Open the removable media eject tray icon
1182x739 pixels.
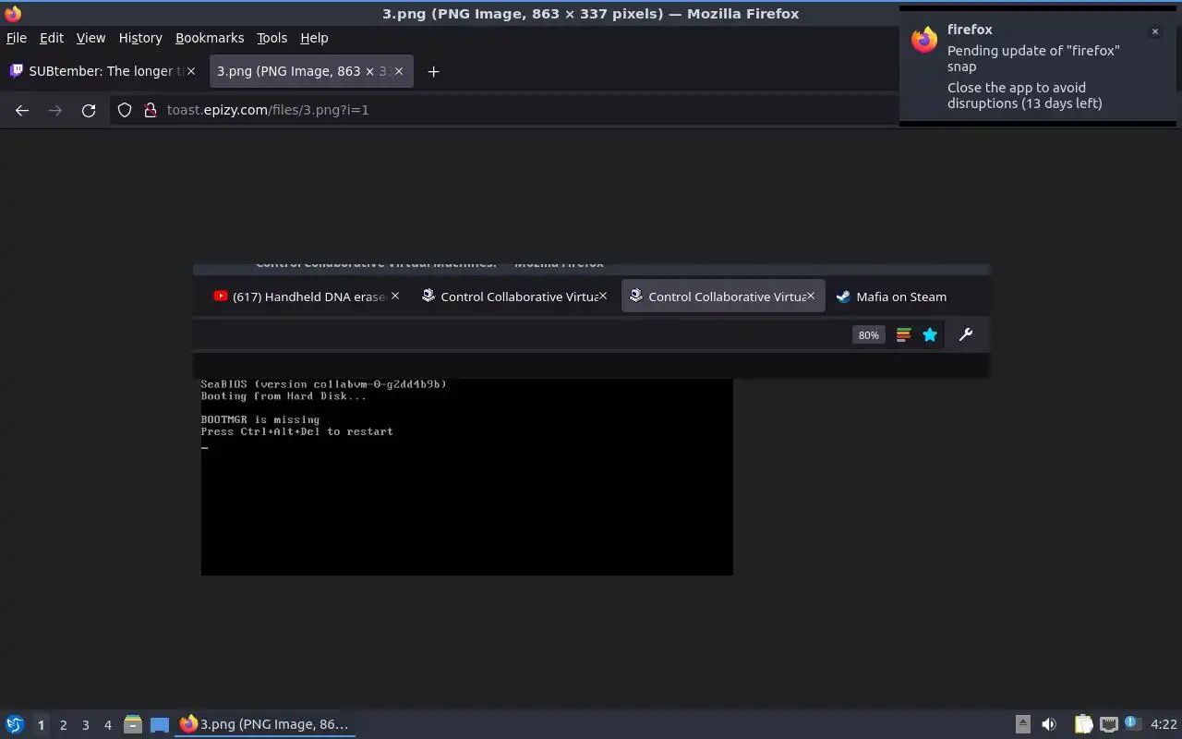click(1022, 724)
